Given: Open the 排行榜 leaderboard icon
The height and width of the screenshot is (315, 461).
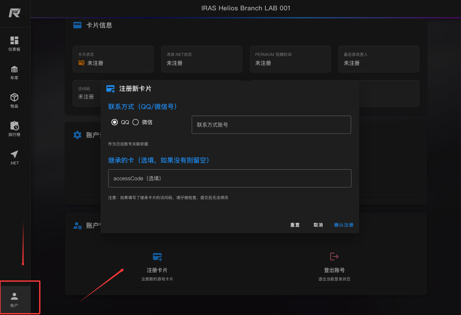Looking at the screenshot, I should click(15, 126).
